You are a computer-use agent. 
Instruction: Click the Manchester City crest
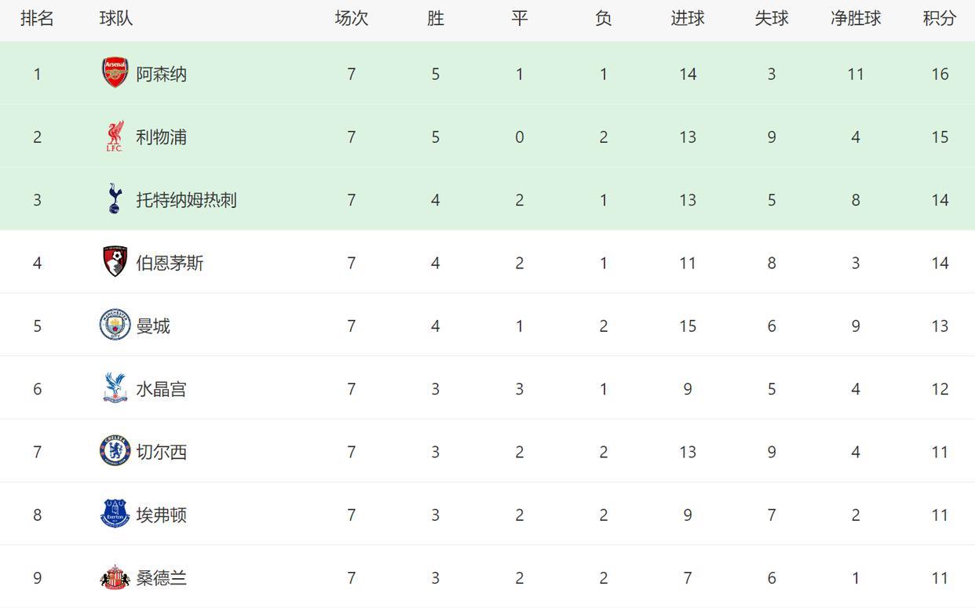(115, 325)
